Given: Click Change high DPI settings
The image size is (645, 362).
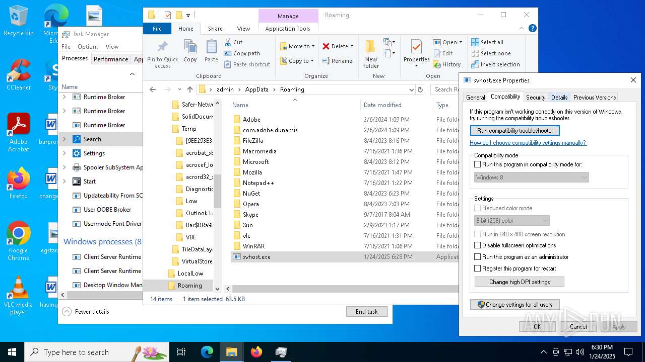Looking at the screenshot, I should point(519,282).
